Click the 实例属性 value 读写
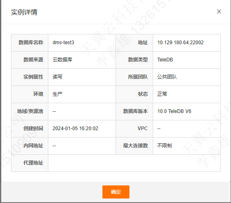The height and width of the screenshot is (203, 231). pyautogui.click(x=57, y=77)
